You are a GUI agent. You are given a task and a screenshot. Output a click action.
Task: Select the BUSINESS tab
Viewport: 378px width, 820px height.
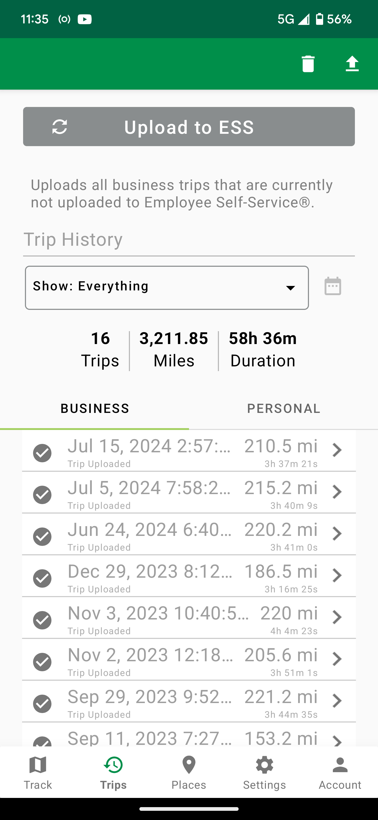click(x=95, y=408)
